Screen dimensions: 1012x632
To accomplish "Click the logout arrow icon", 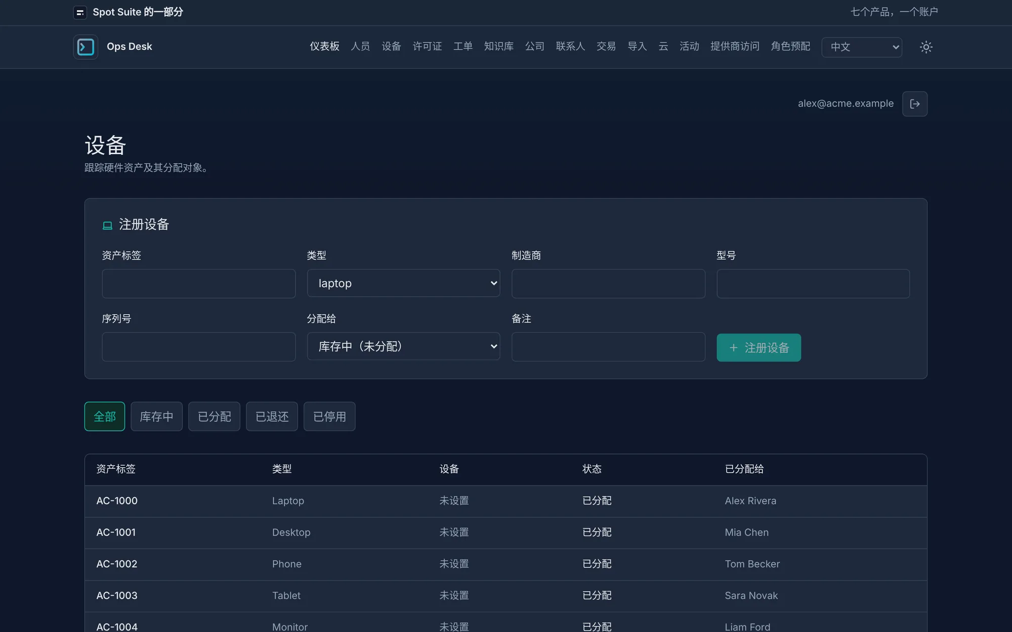I will pos(915,104).
